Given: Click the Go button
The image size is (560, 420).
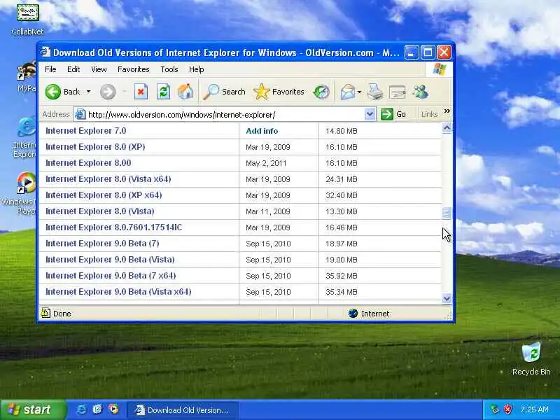Looking at the screenshot, I should click(393, 114).
